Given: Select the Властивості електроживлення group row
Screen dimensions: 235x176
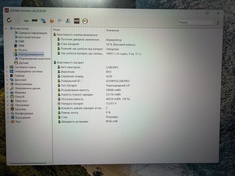Looking at the screenshot, I should pyautogui.click(x=76, y=35).
